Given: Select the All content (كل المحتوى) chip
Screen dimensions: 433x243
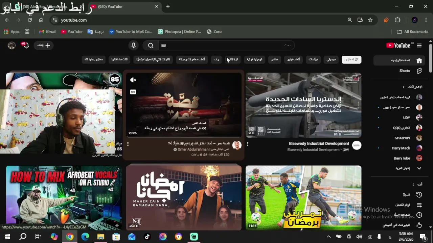Looking at the screenshot, I should click(351, 59).
